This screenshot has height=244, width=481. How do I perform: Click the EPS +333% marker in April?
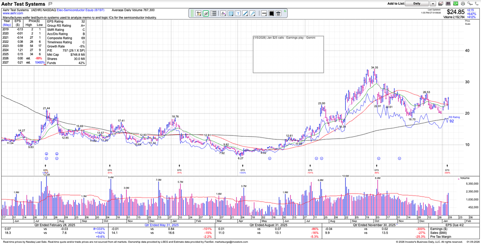pyautogui.click(x=243, y=171)
